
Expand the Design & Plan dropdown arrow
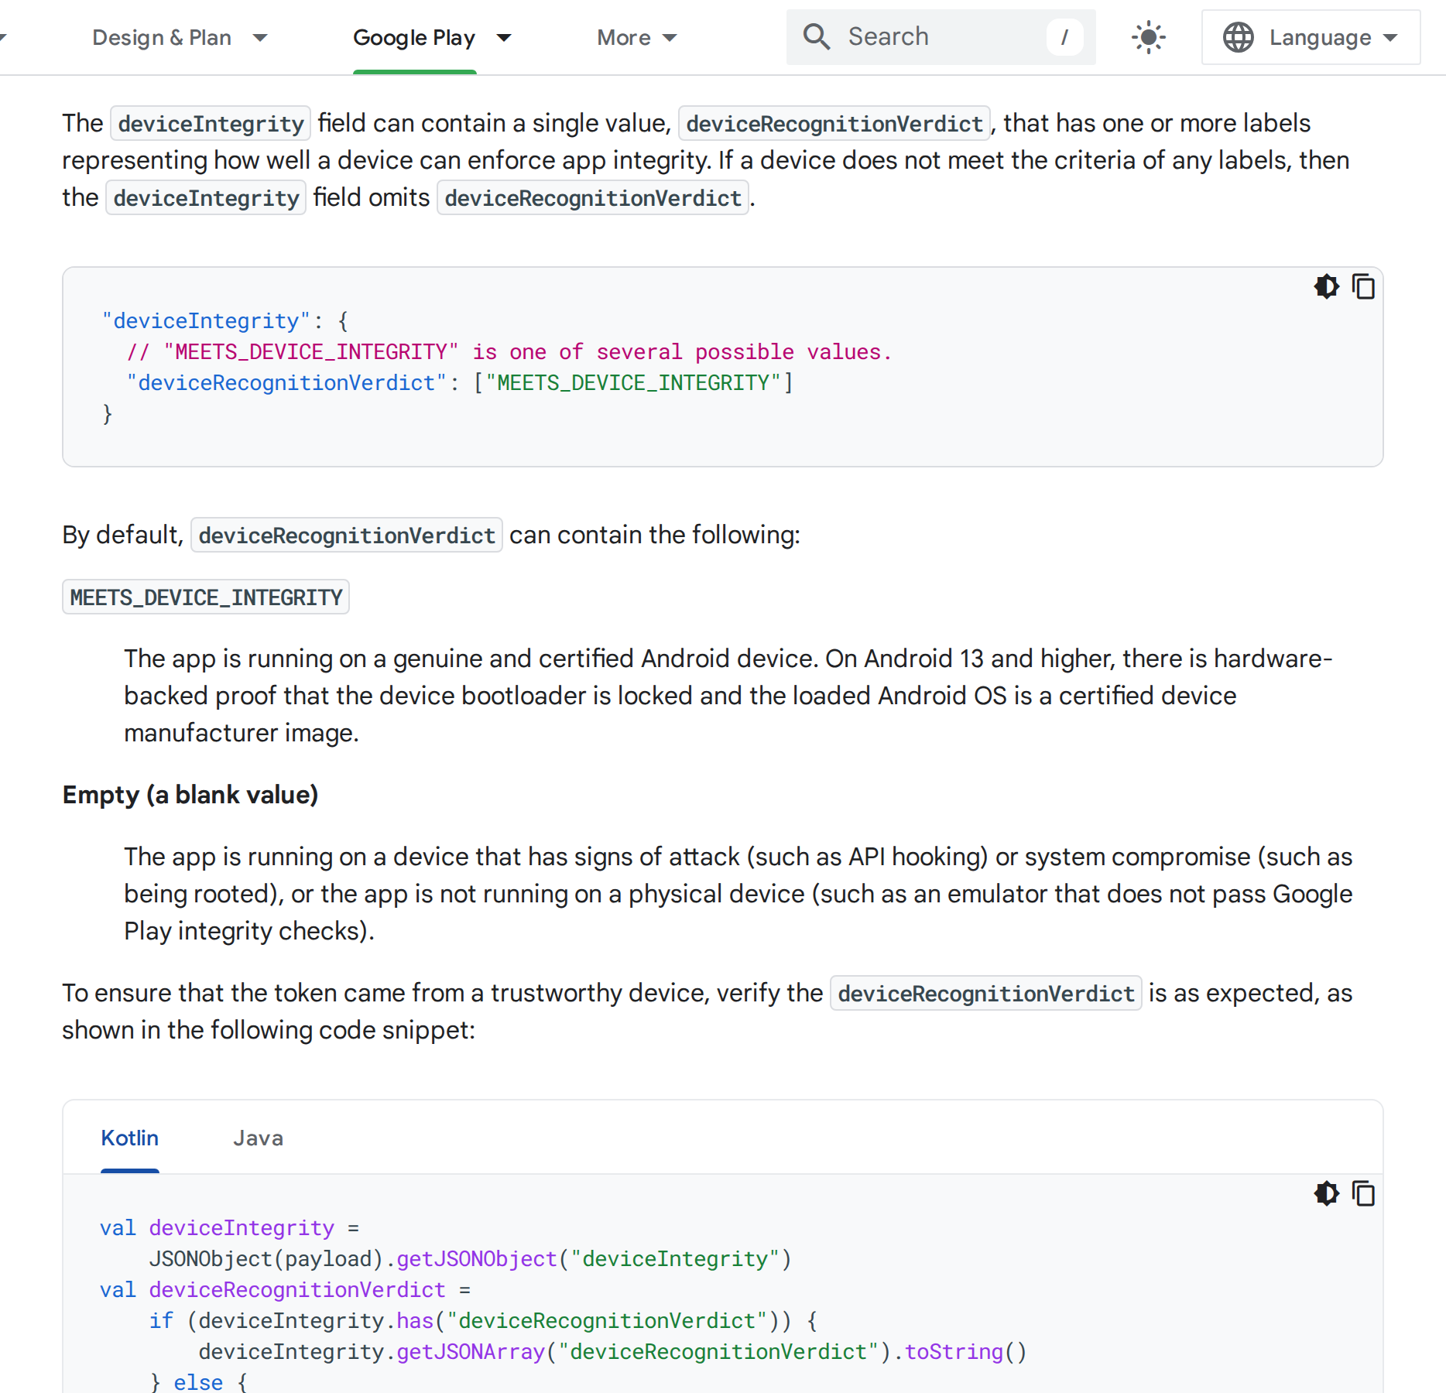(260, 38)
